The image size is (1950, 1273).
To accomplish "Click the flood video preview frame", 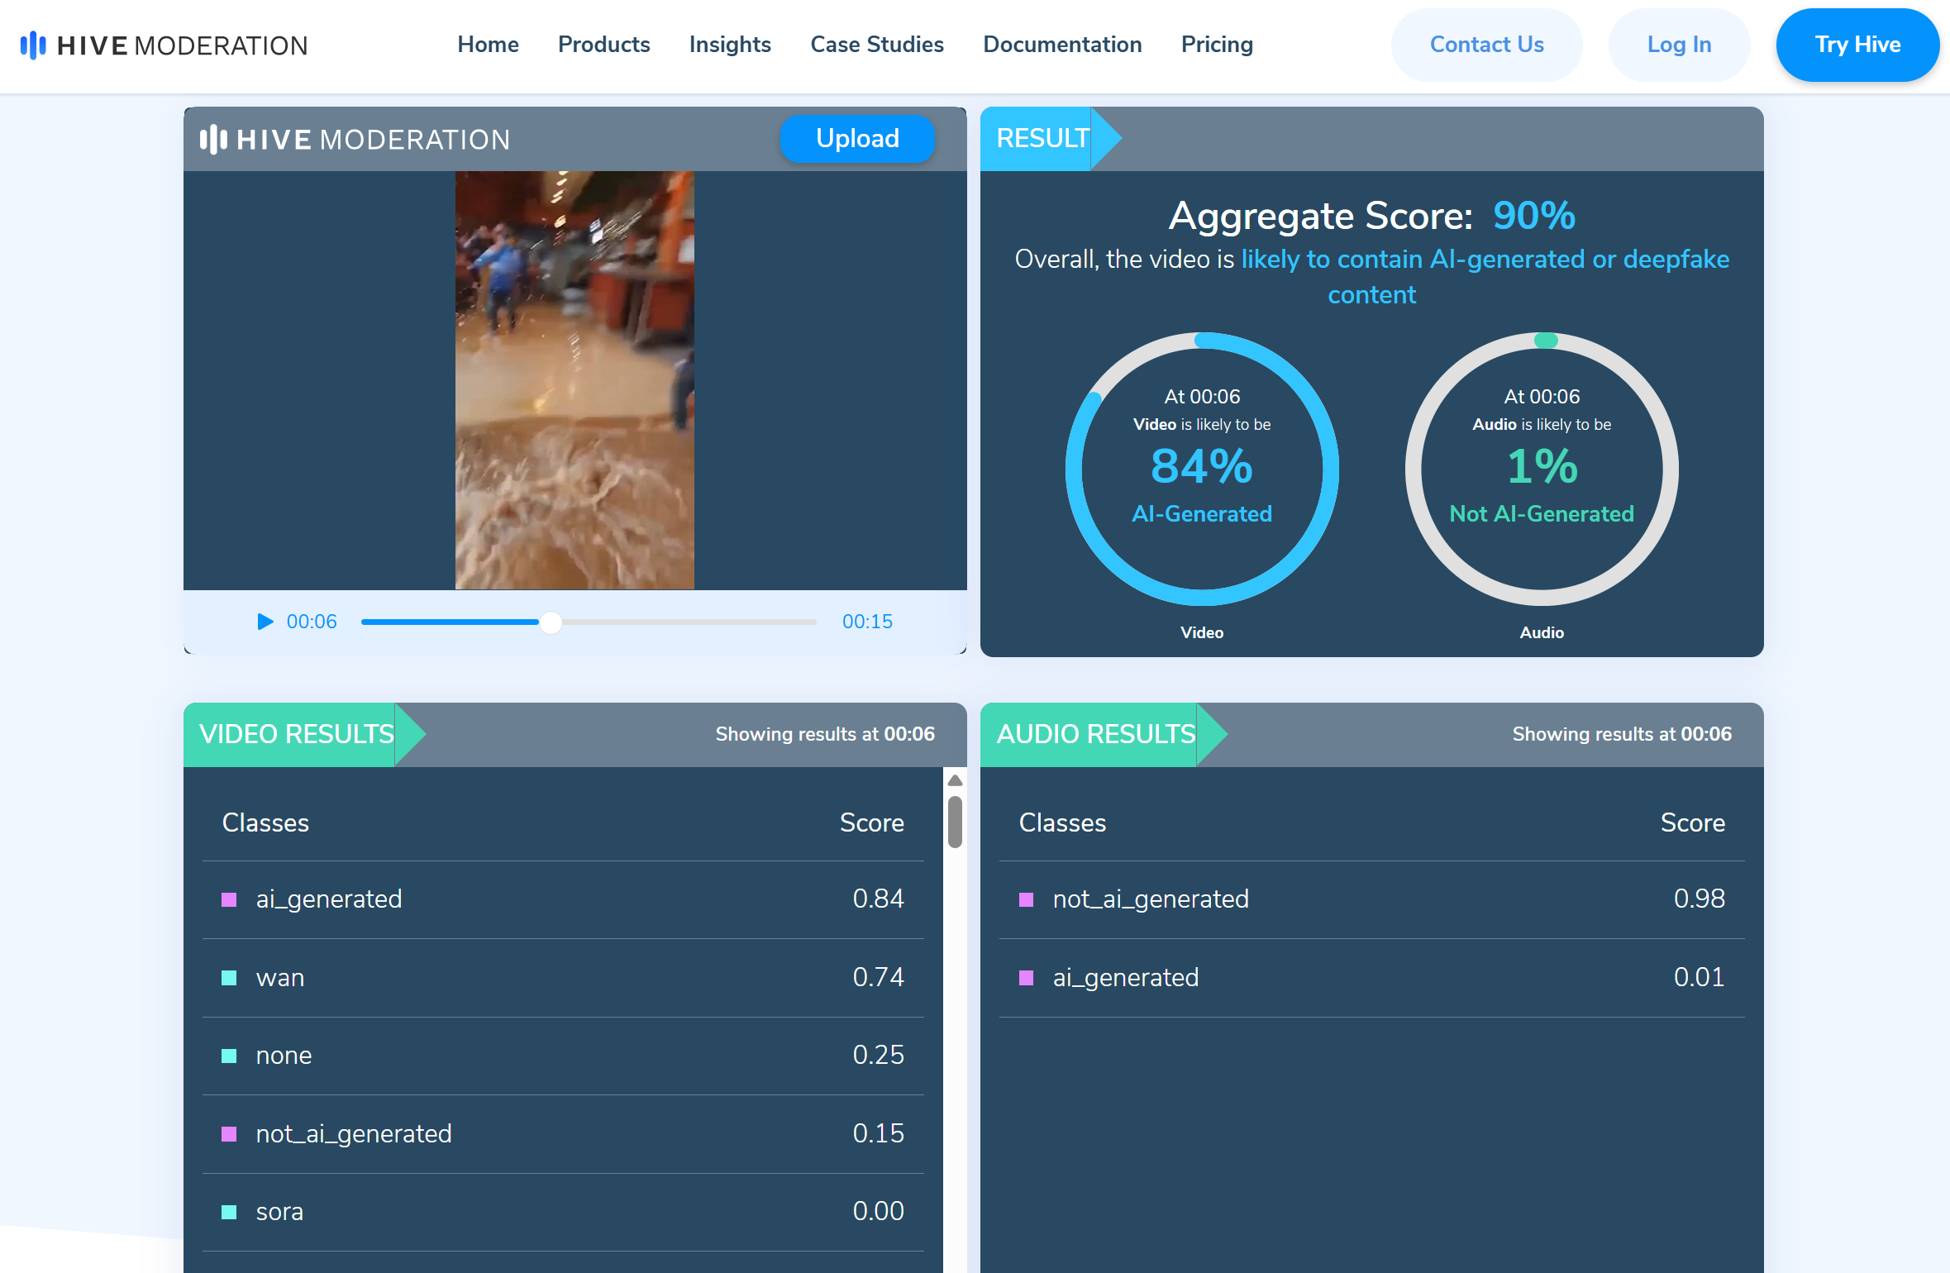I will tap(575, 380).
